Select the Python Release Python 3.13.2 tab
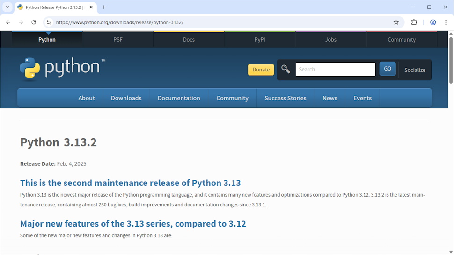This screenshot has height=255, width=454. [x=56, y=7]
